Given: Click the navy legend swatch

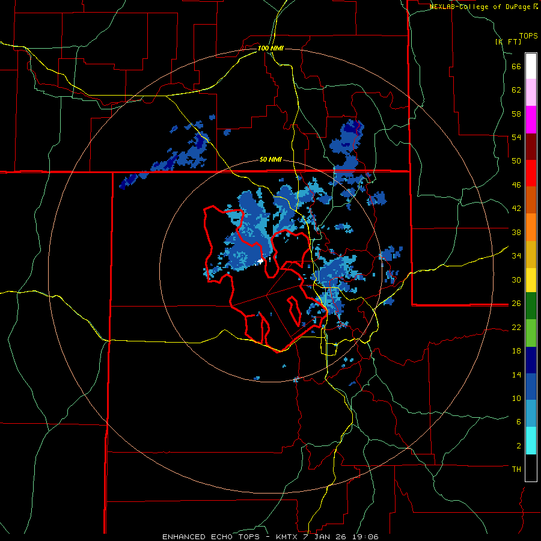Looking at the screenshot, I should tap(531, 360).
